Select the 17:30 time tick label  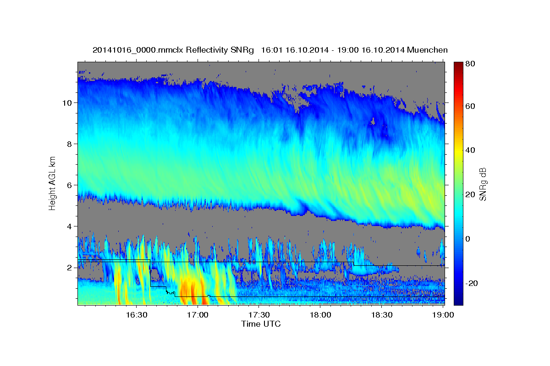[x=259, y=315]
